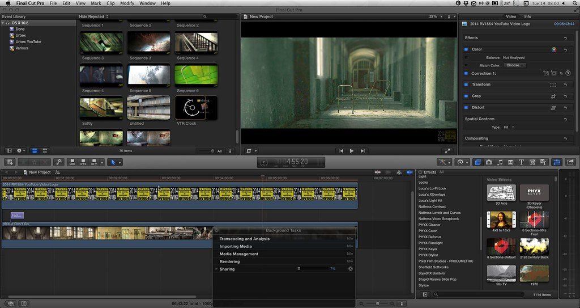This screenshot has height=308, width=580.
Task: Click the Import Media toolbar icon
Action: coord(10,162)
